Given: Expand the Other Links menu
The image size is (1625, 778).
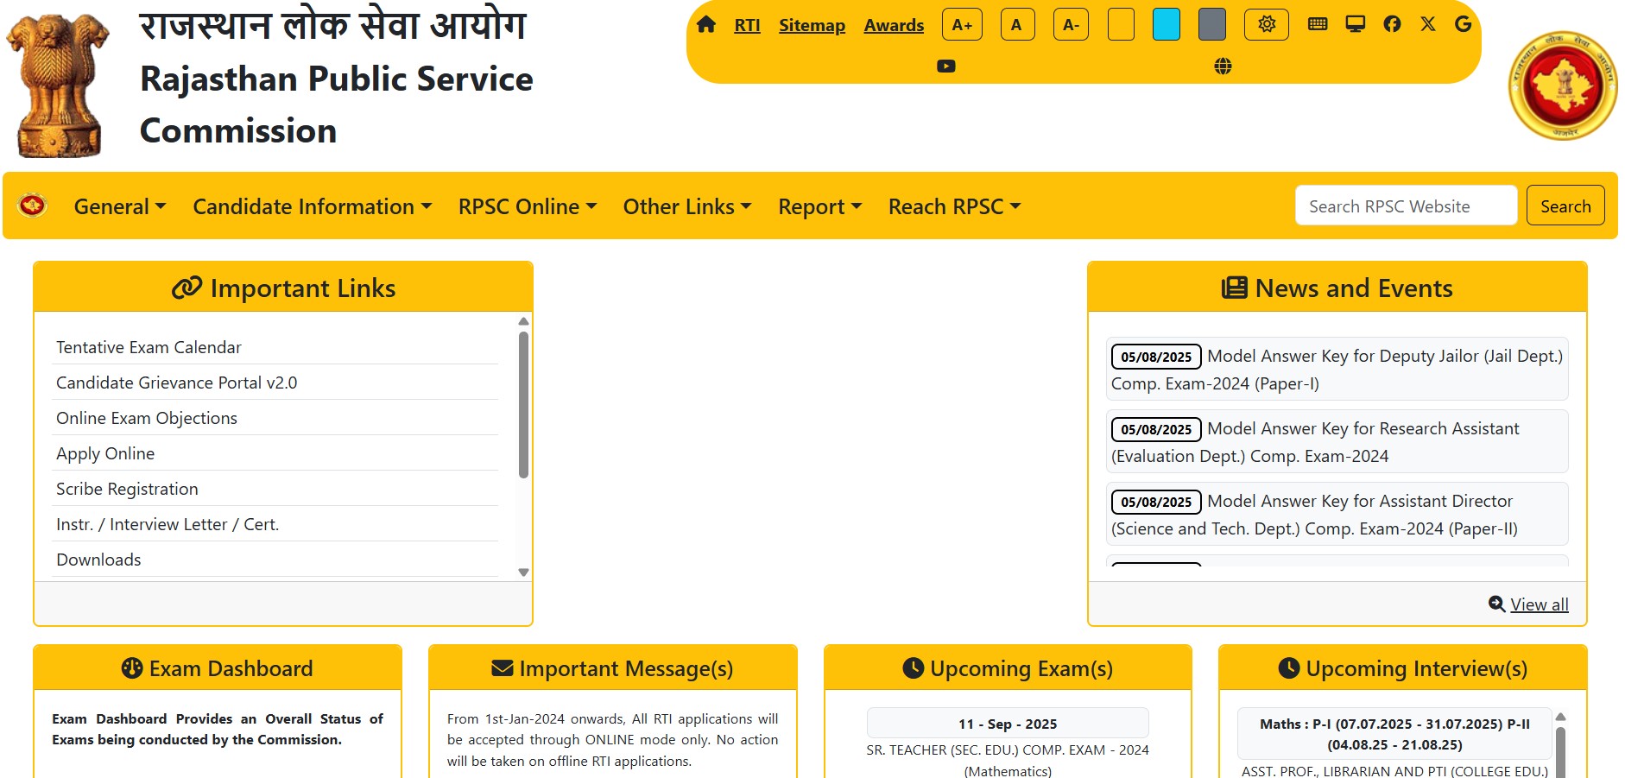Looking at the screenshot, I should 687,206.
